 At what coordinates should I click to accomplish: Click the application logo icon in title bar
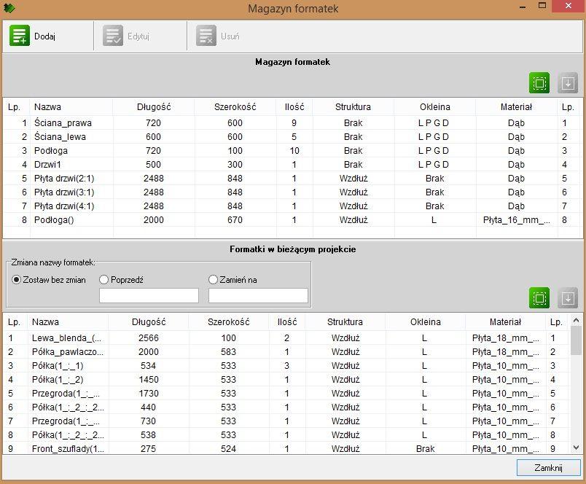pos(9,7)
